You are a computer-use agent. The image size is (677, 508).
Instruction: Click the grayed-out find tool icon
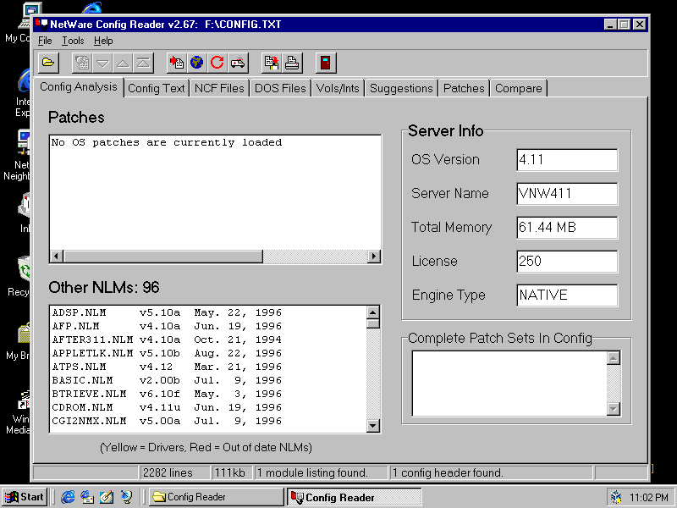(82, 63)
